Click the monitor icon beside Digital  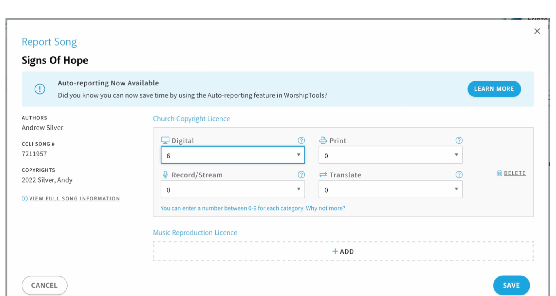(x=165, y=140)
